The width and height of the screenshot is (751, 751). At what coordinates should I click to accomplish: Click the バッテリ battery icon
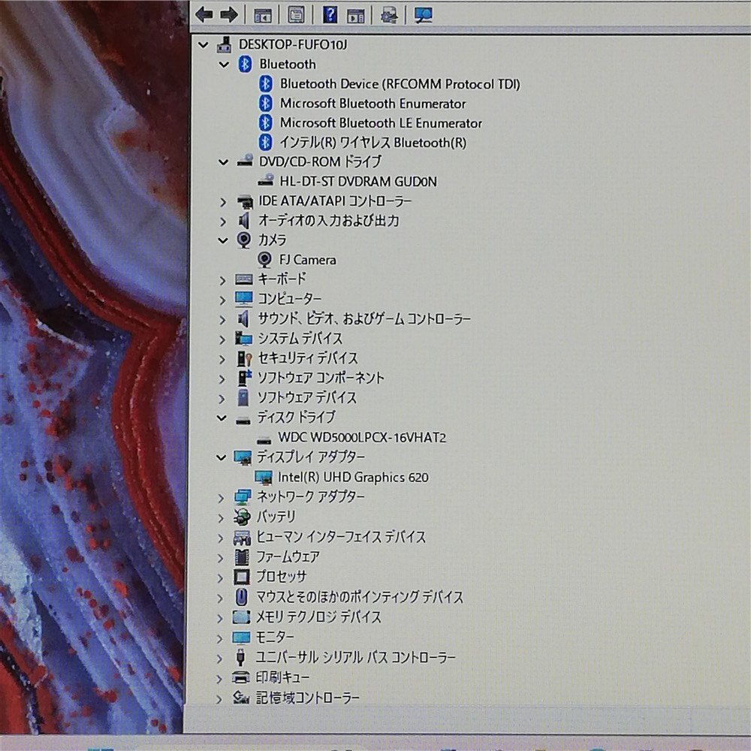coord(243,517)
